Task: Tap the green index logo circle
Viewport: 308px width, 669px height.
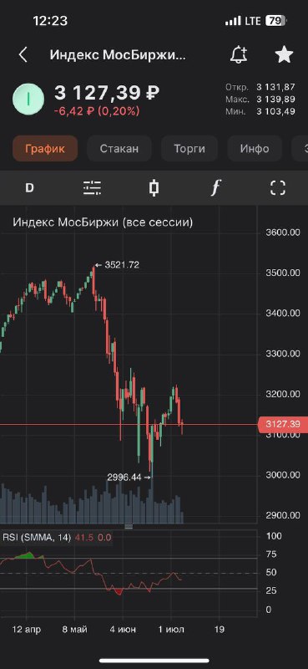Action: (28, 99)
